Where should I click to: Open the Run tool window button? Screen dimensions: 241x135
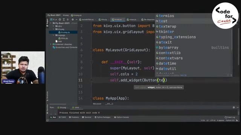53,117
